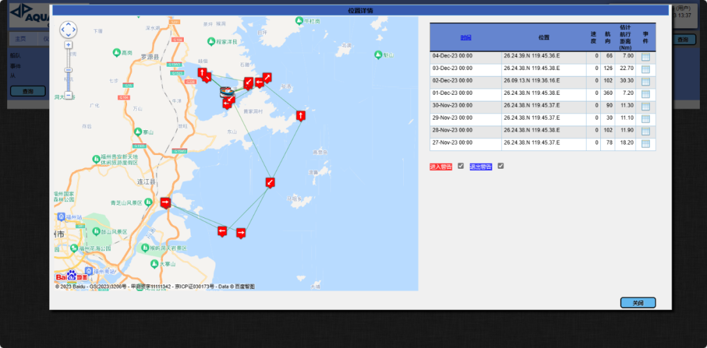The image size is (707, 348).
Task: Click the map pan compass control
Action: coord(68,29)
